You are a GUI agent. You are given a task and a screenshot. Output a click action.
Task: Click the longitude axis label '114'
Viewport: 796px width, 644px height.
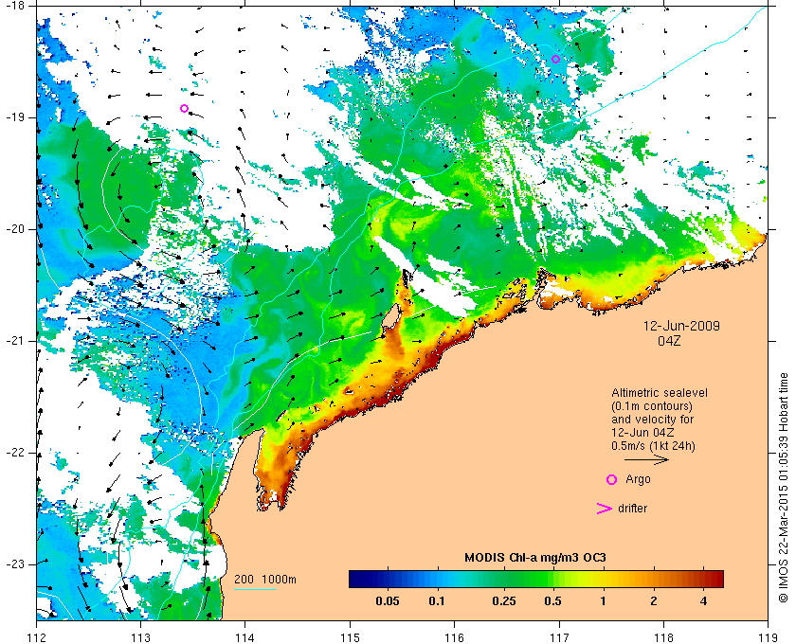pyautogui.click(x=245, y=636)
